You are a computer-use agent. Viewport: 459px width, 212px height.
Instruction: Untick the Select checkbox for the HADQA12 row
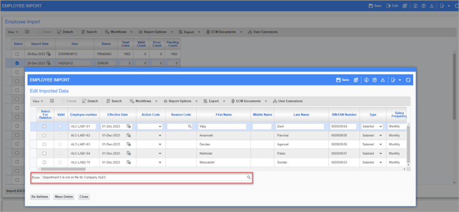[17, 63]
